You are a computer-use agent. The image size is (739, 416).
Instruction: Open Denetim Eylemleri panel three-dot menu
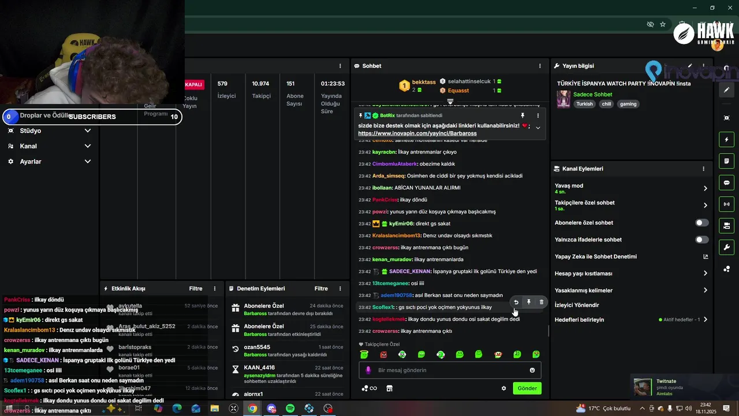[x=340, y=288]
